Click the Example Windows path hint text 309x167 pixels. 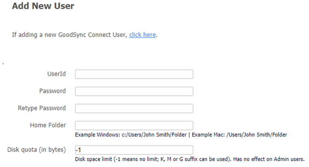point(131,135)
